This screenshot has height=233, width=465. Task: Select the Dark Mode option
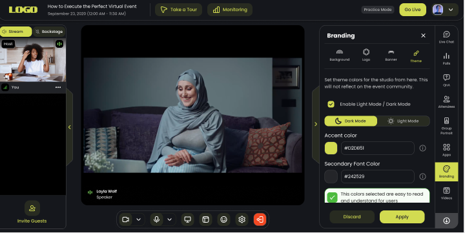pos(351,121)
